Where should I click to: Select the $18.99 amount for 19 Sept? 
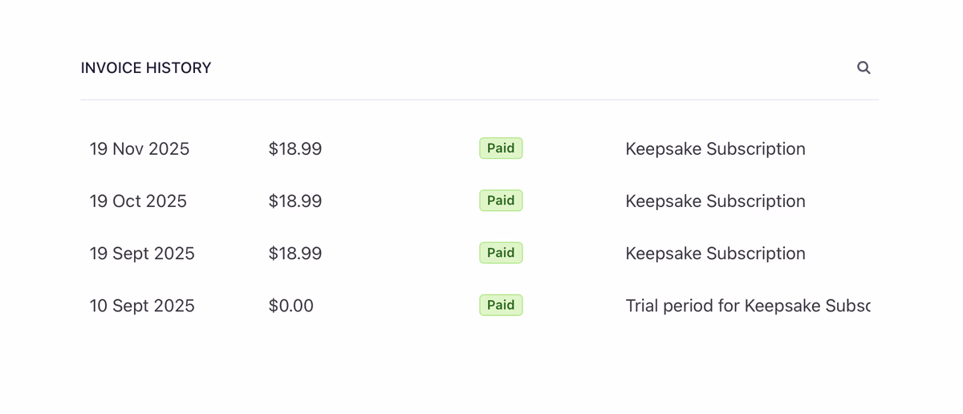point(295,254)
